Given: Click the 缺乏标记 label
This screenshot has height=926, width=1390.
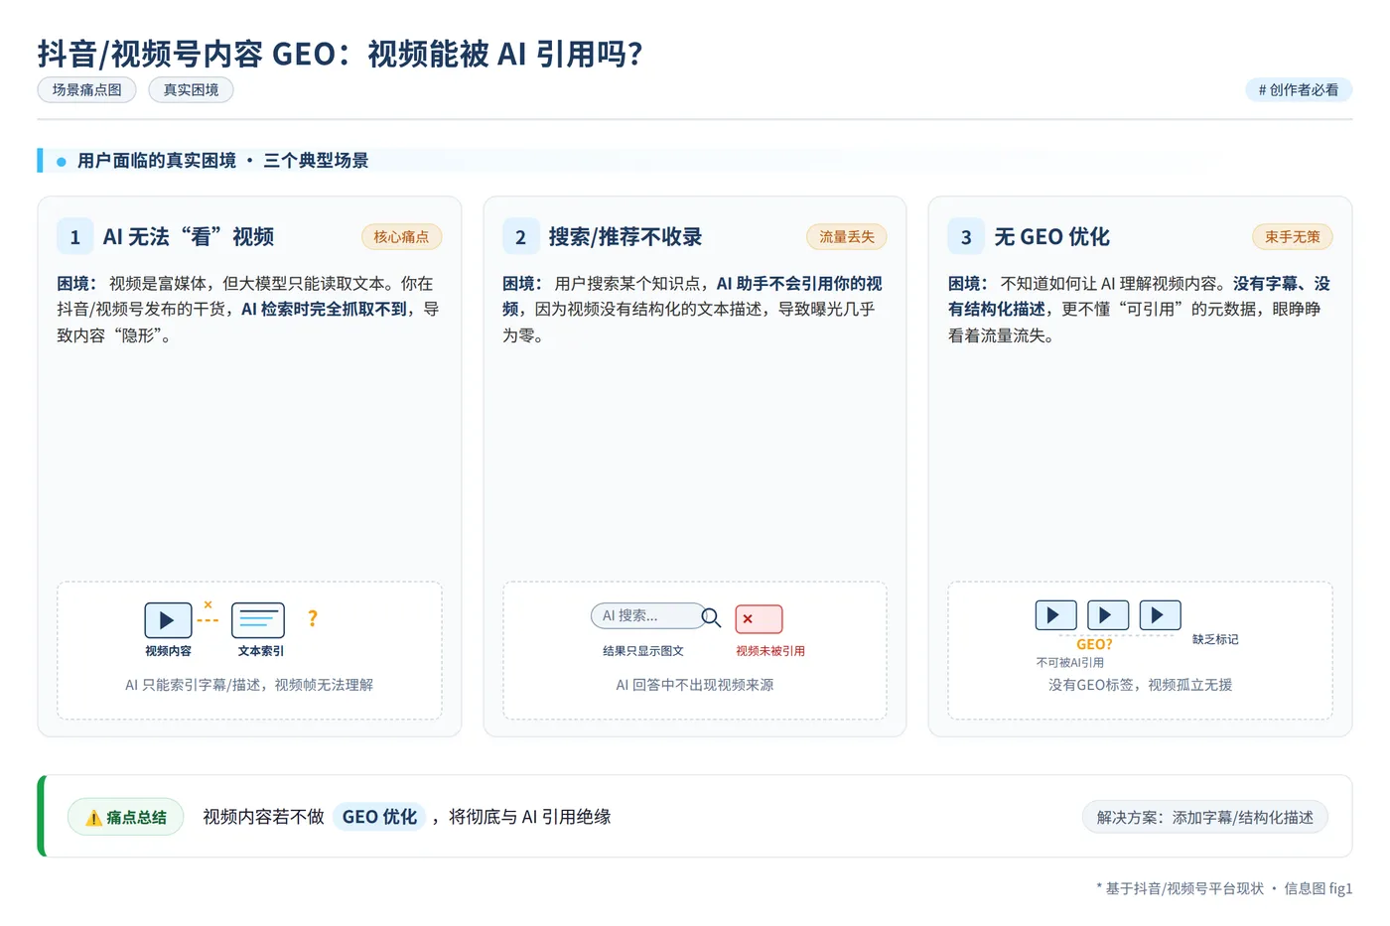Looking at the screenshot, I should coord(1215,639).
